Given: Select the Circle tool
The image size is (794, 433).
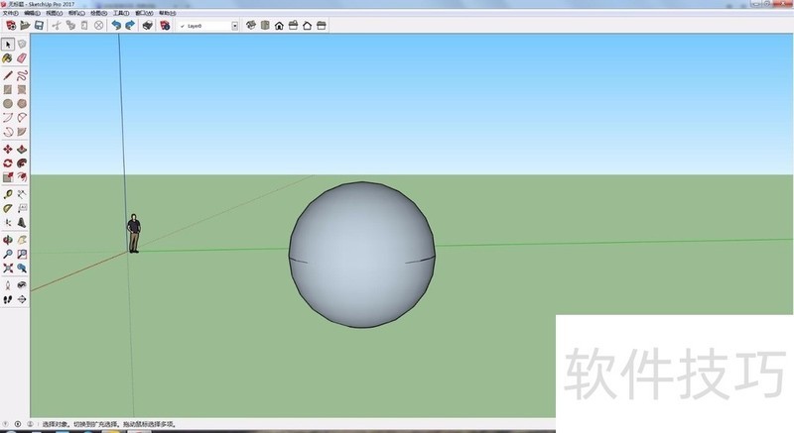Looking at the screenshot, I should [x=8, y=104].
